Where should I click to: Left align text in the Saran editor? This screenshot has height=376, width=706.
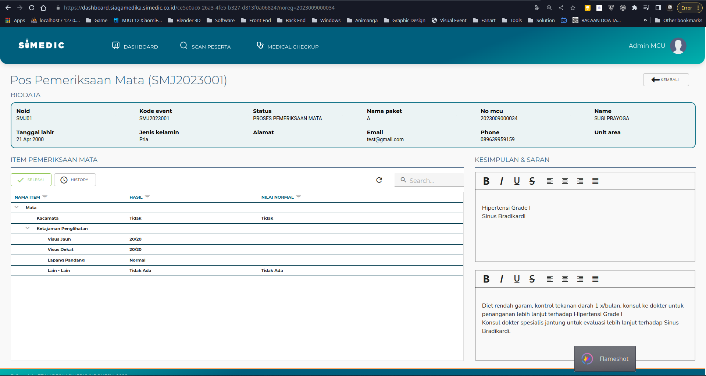[550, 279]
